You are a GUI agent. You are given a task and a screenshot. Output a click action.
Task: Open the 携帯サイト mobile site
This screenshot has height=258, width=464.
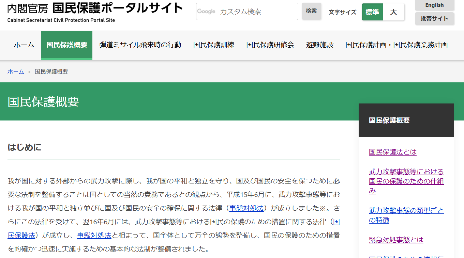tap(434, 19)
